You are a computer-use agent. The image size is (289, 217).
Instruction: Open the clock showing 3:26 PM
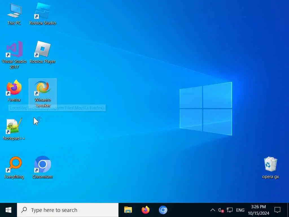point(259,210)
